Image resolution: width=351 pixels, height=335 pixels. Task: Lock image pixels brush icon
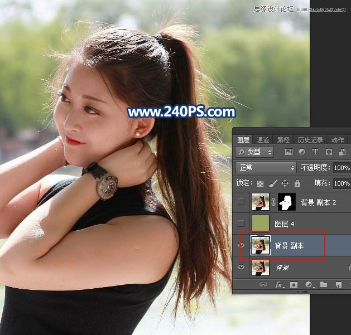(x=272, y=183)
